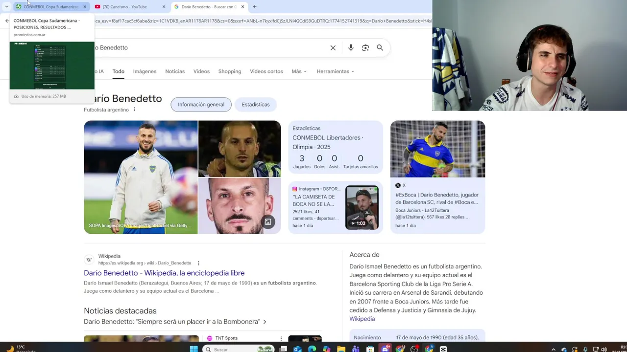
Task: Select the Información general chip
Action: pos(201,105)
